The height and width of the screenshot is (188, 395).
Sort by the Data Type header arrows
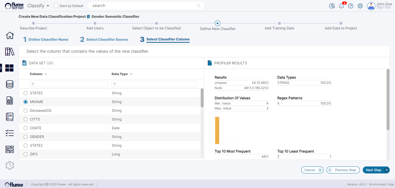coord(131,74)
